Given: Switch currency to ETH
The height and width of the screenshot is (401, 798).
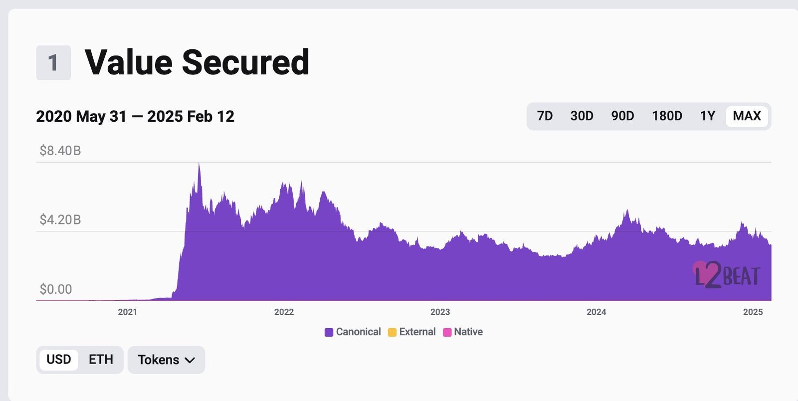Looking at the screenshot, I should pyautogui.click(x=100, y=360).
